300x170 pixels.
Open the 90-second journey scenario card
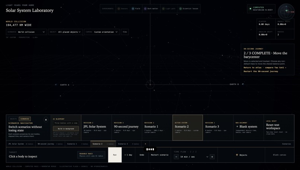pyautogui.click(x=127, y=127)
